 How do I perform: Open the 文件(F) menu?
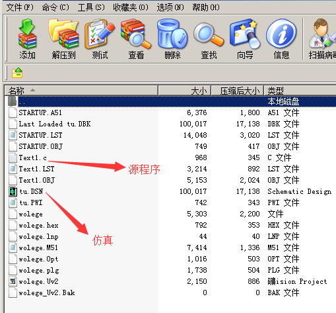(x=20, y=7)
